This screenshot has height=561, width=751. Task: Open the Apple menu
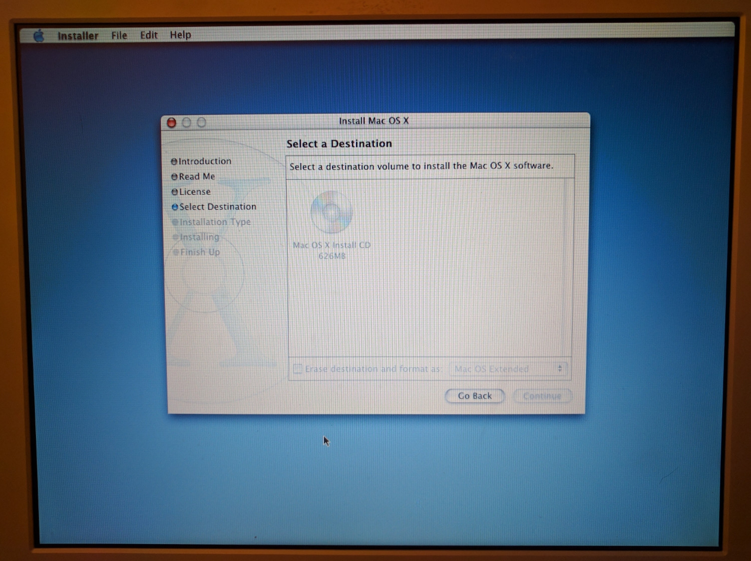click(x=39, y=36)
